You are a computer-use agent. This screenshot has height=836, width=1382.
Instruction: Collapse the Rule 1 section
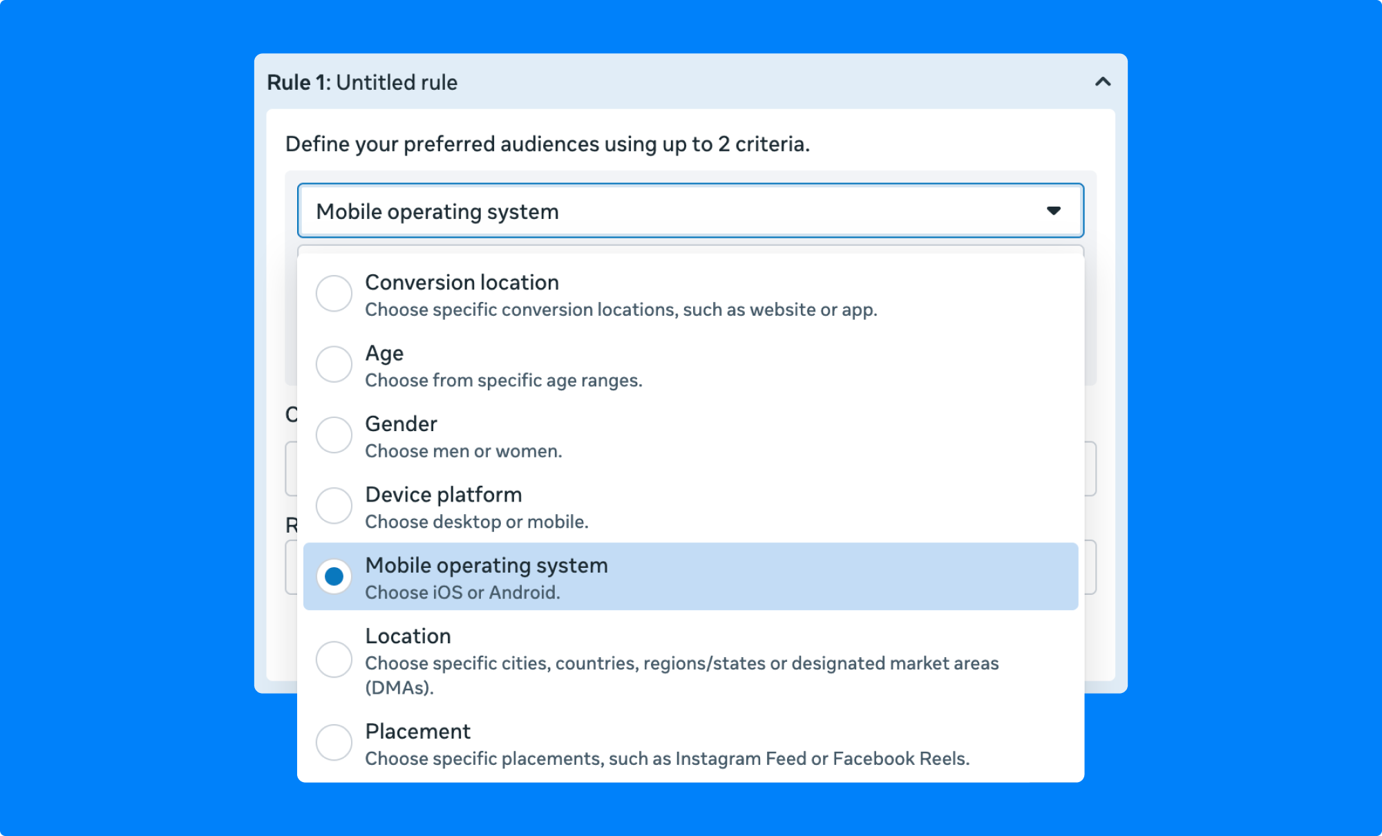[x=1102, y=81]
